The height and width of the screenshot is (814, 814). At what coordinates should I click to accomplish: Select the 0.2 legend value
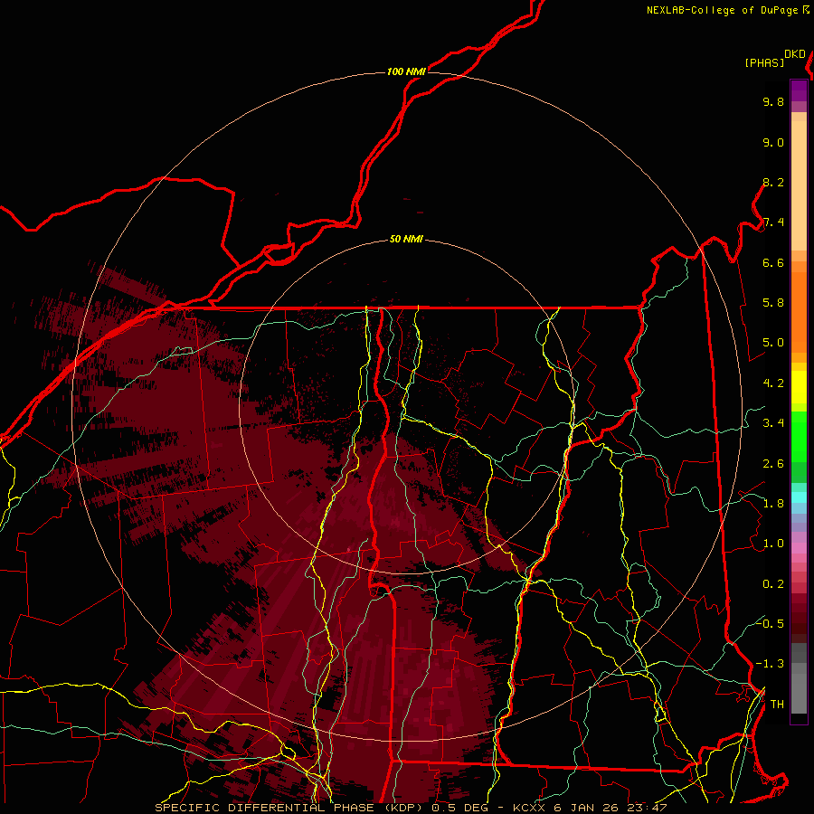coord(773,584)
